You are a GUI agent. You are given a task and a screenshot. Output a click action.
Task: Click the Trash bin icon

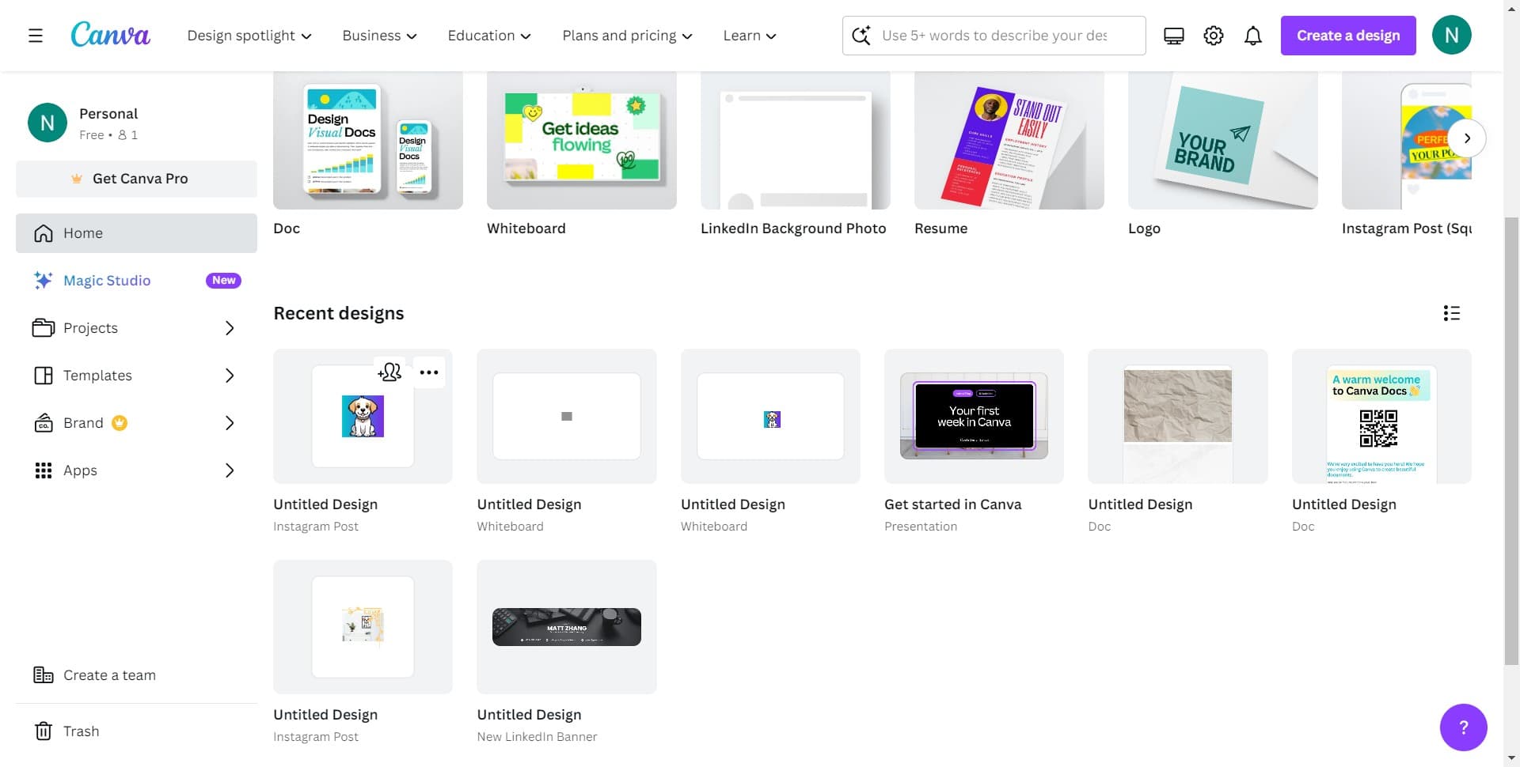click(44, 731)
